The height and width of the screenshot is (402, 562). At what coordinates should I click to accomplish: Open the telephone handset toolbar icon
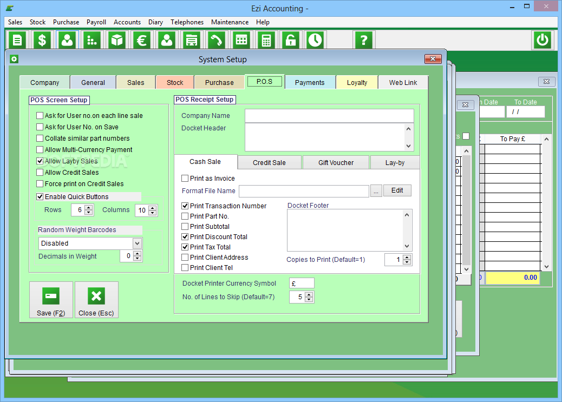[x=216, y=40]
